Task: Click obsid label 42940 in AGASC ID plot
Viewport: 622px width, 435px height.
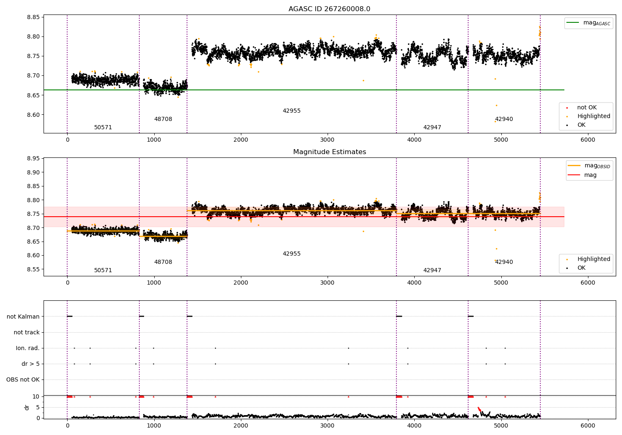Action: pos(504,119)
